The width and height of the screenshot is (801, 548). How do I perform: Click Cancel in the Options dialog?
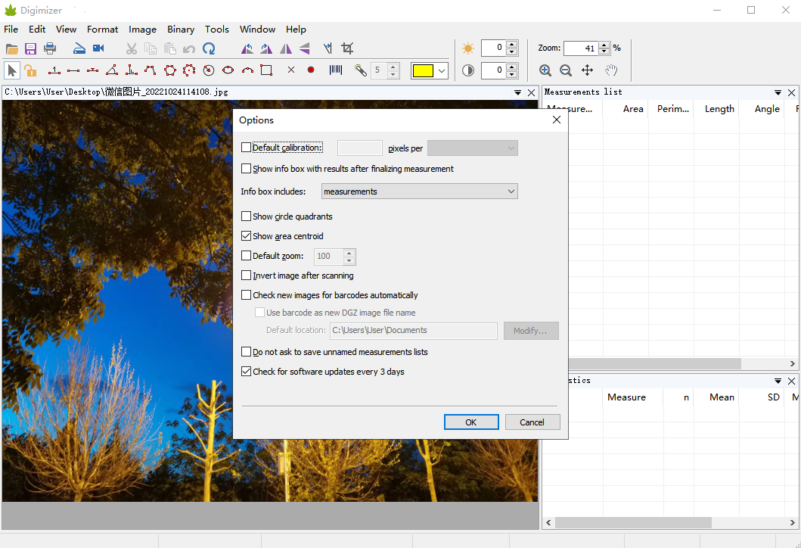coord(532,422)
